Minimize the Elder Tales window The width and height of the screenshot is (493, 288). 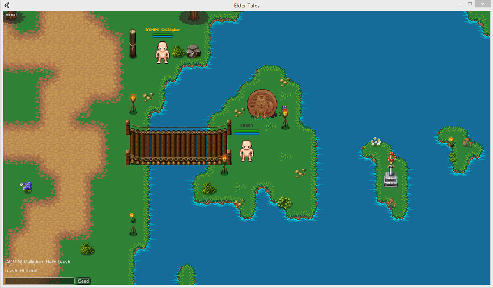point(460,4)
